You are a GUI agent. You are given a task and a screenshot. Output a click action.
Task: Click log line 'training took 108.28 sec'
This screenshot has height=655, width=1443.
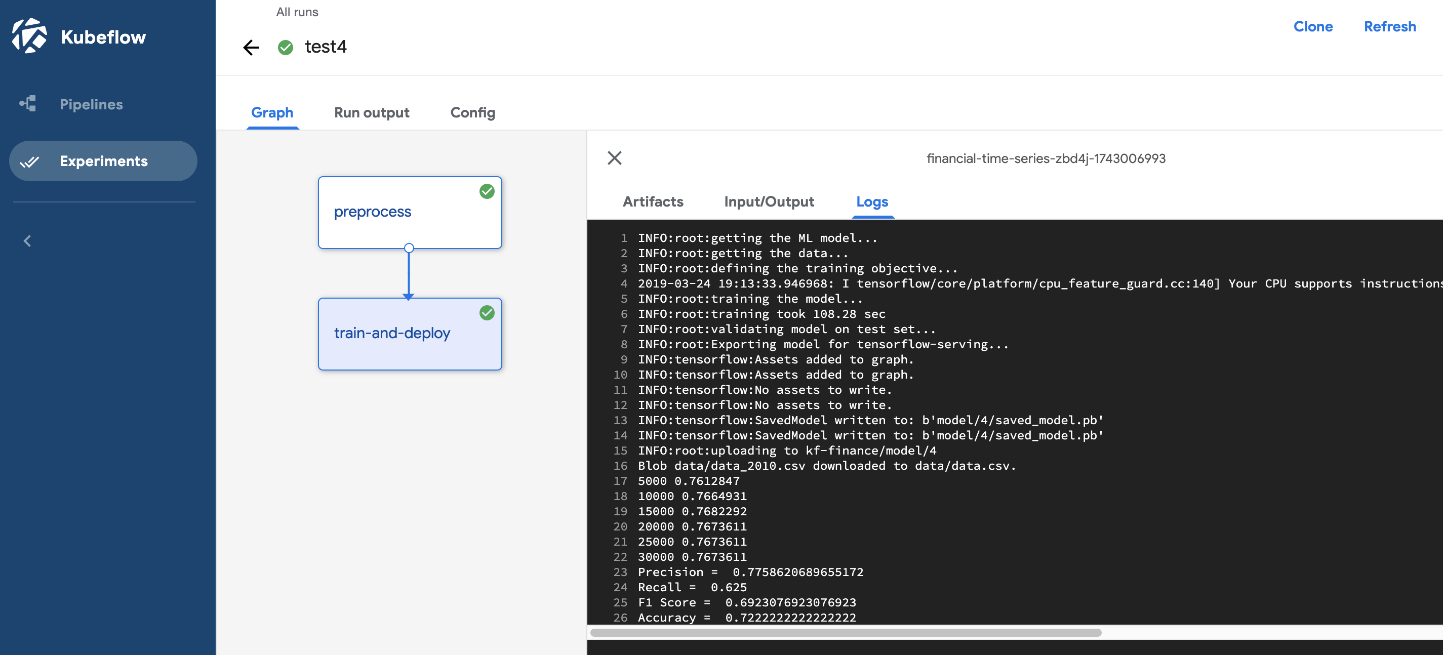click(762, 314)
